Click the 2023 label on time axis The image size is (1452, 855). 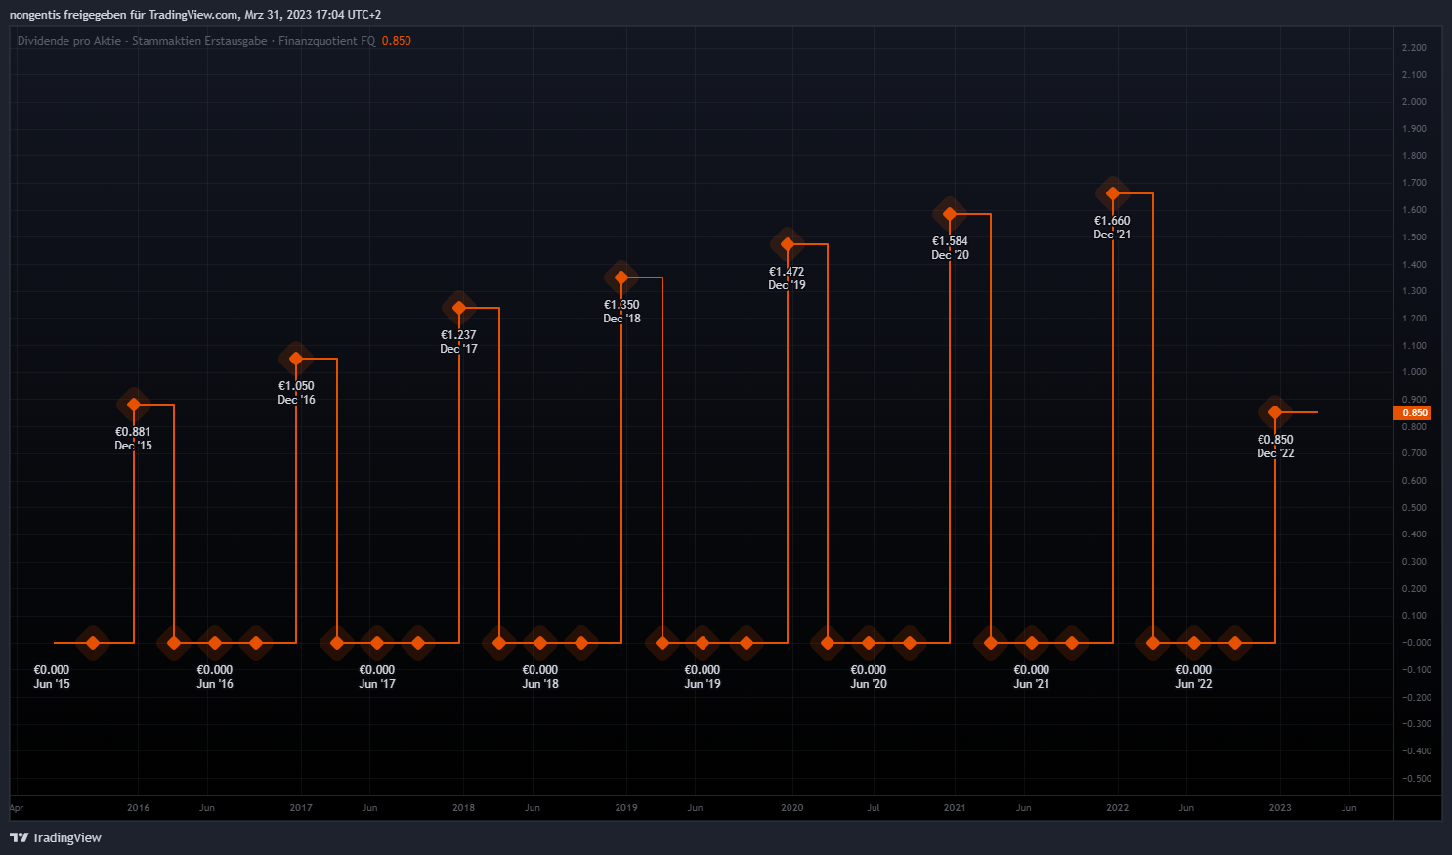coord(1280,808)
